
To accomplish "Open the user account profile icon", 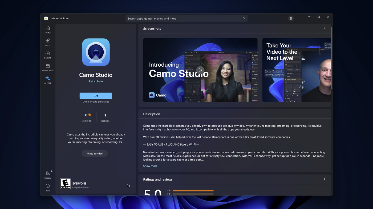I will [x=291, y=18].
